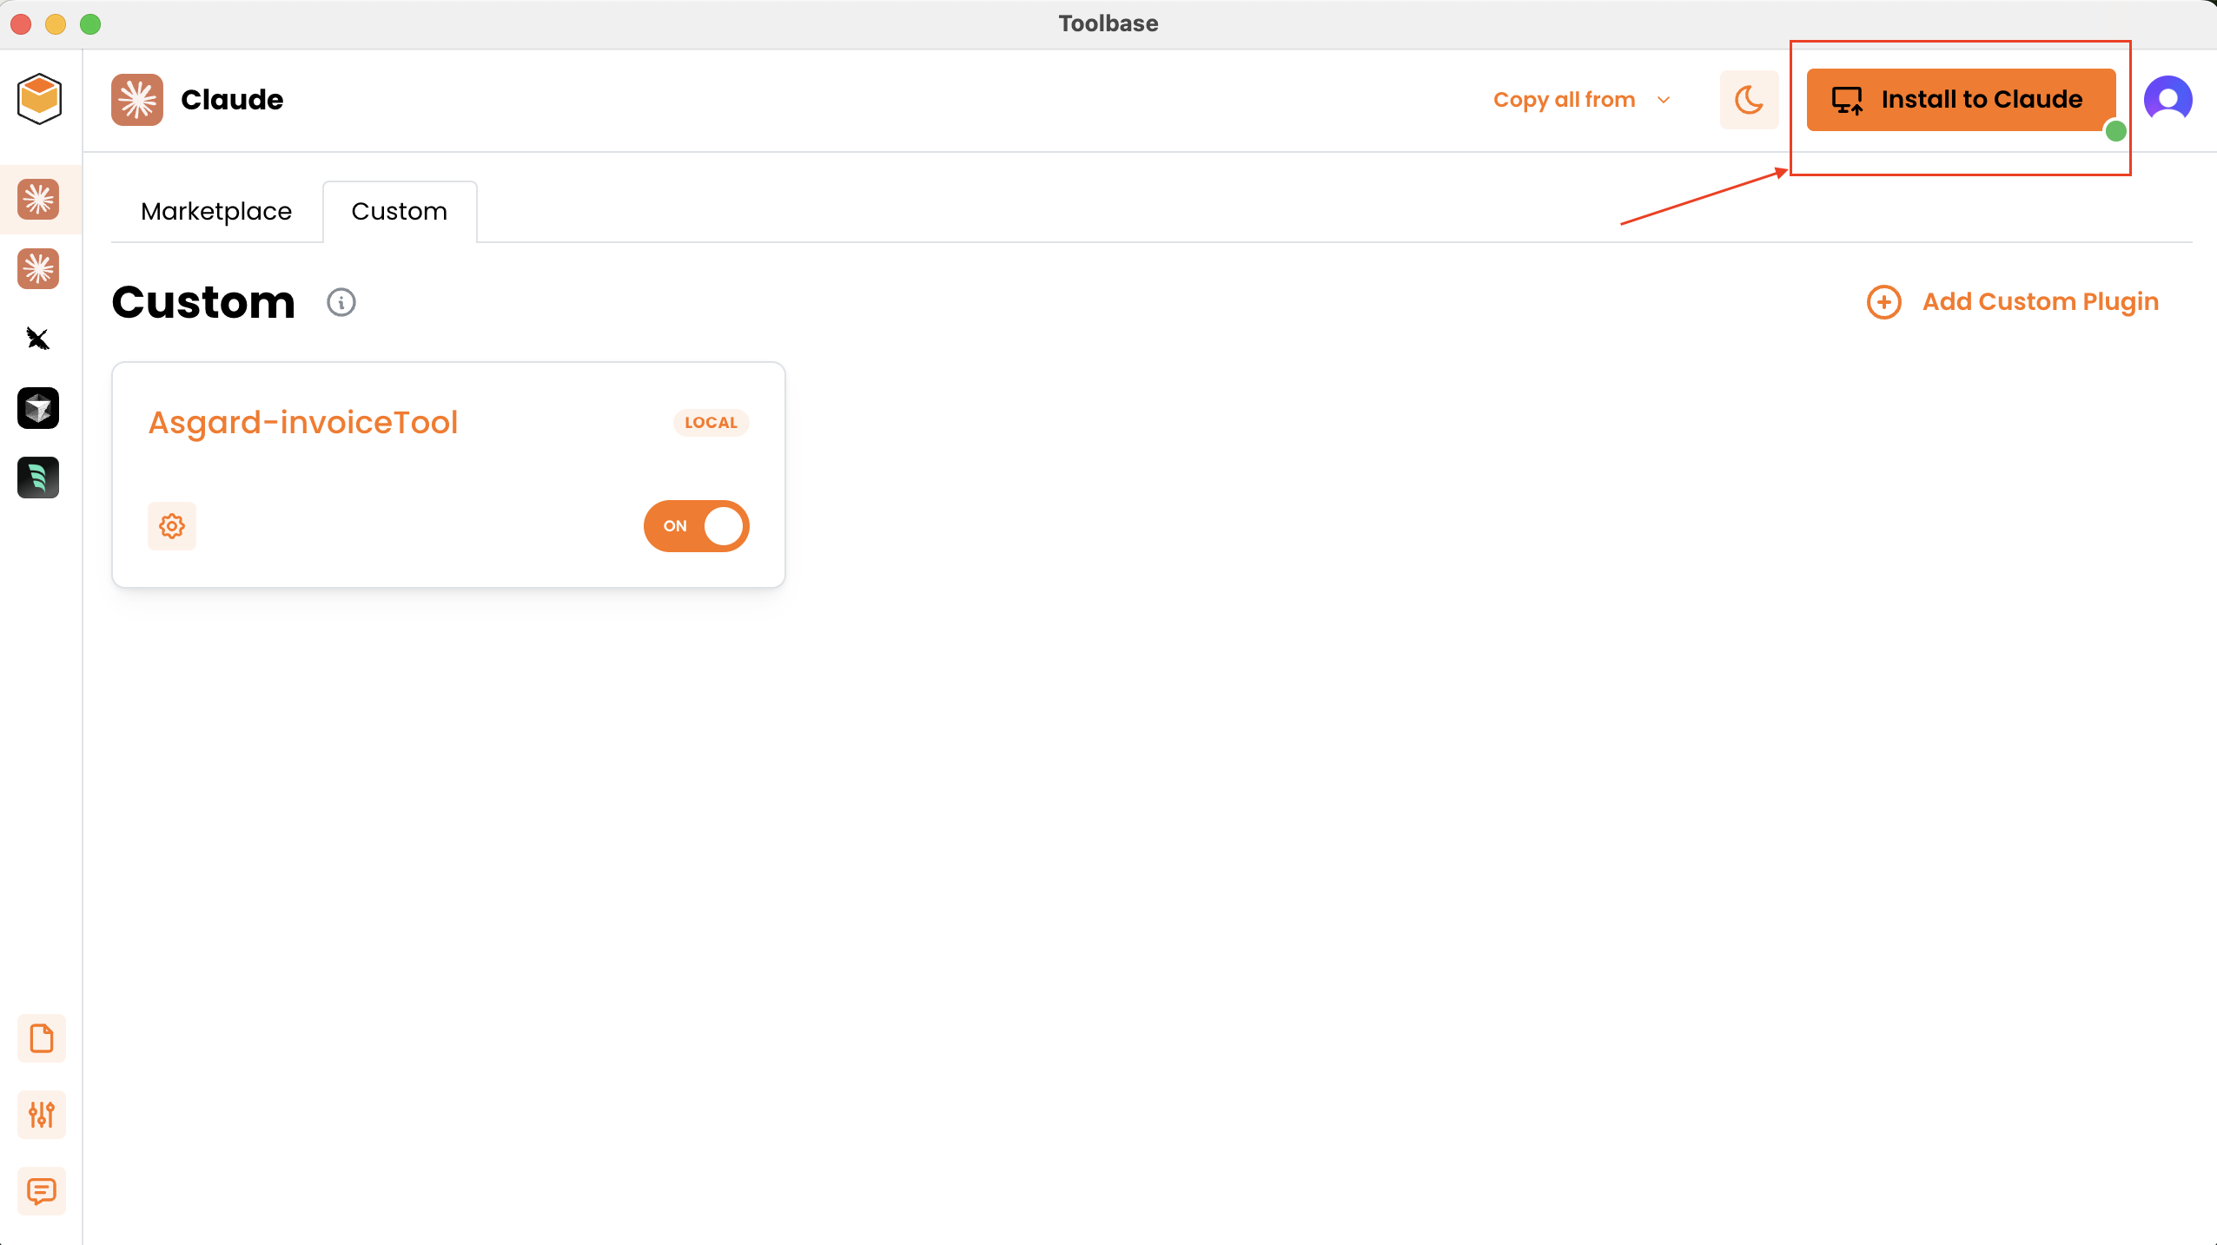Select the first Claude client in sidebar
Image resolution: width=2217 pixels, height=1245 pixels.
(x=38, y=200)
